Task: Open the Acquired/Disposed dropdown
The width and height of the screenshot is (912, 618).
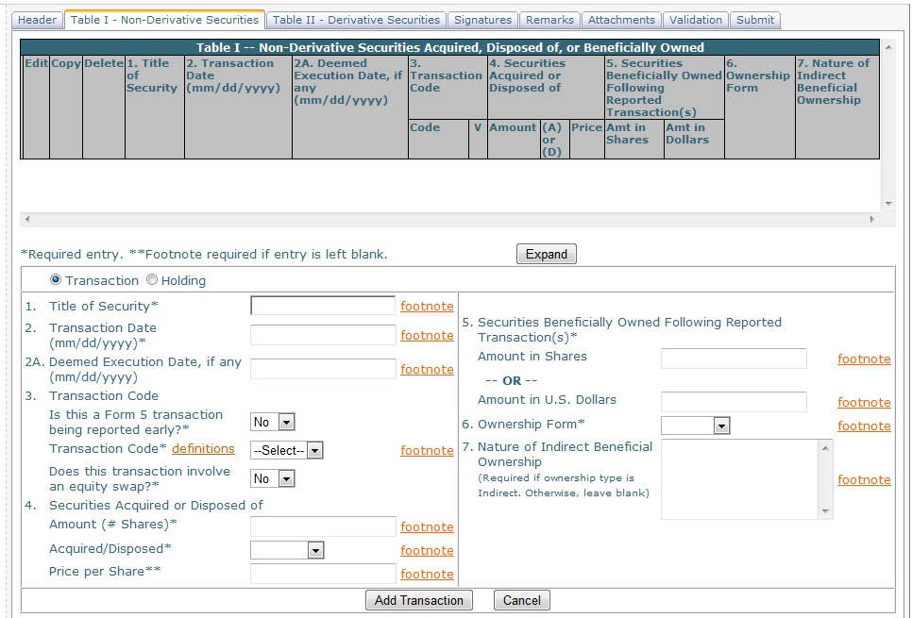Action: [287, 550]
